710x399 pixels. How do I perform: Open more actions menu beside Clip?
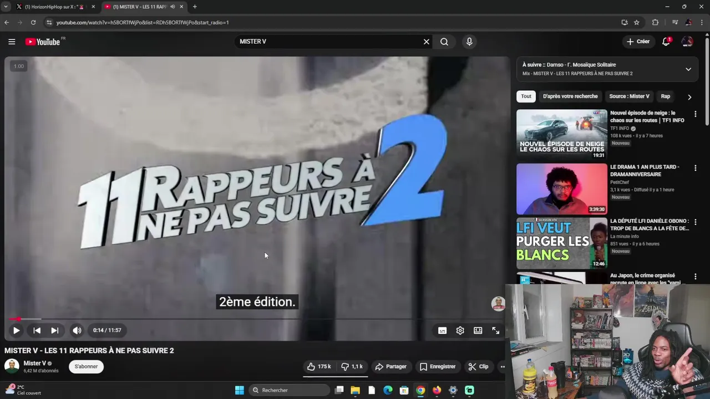pos(502,366)
